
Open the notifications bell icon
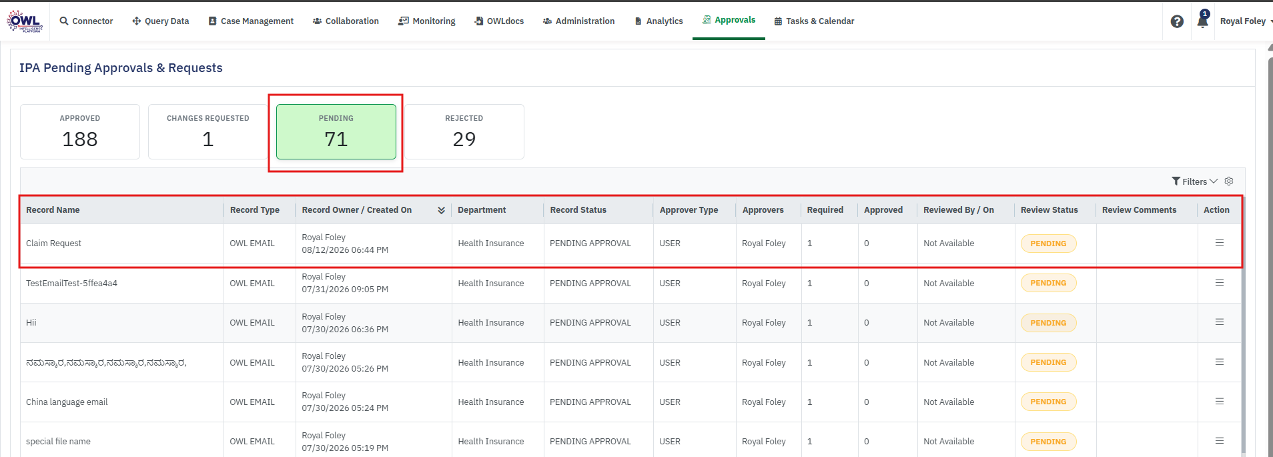tap(1202, 20)
